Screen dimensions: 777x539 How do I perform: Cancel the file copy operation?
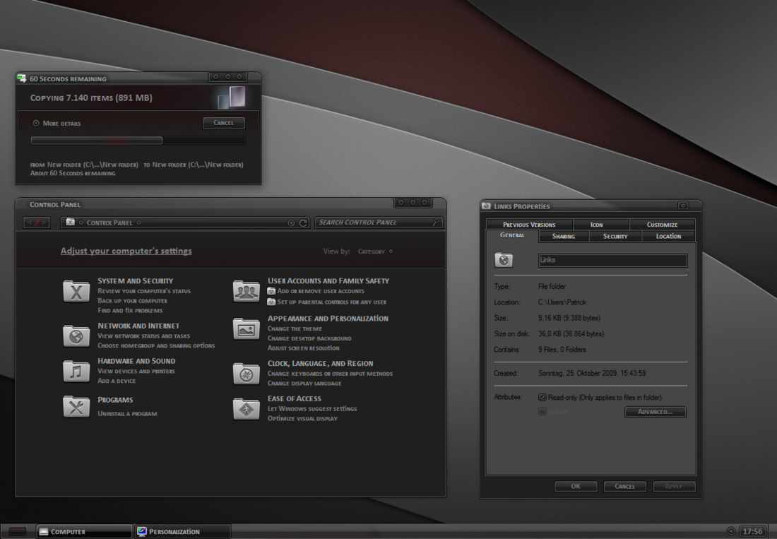click(x=223, y=123)
